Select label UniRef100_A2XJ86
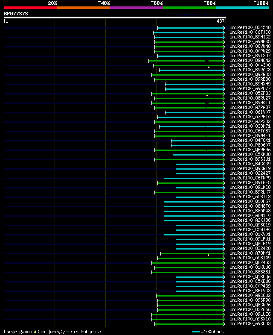Image resolution: width=273 pixels, height=335 pixels. coord(250,220)
